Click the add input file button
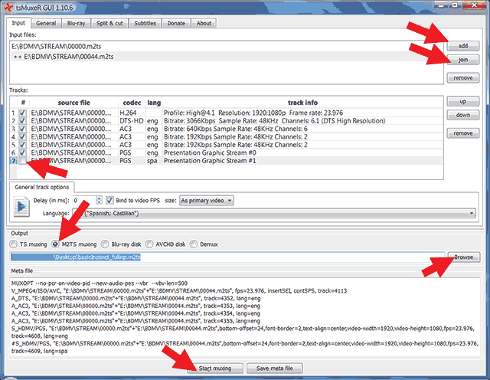Image resolution: width=490 pixels, height=380 pixels. (462, 46)
